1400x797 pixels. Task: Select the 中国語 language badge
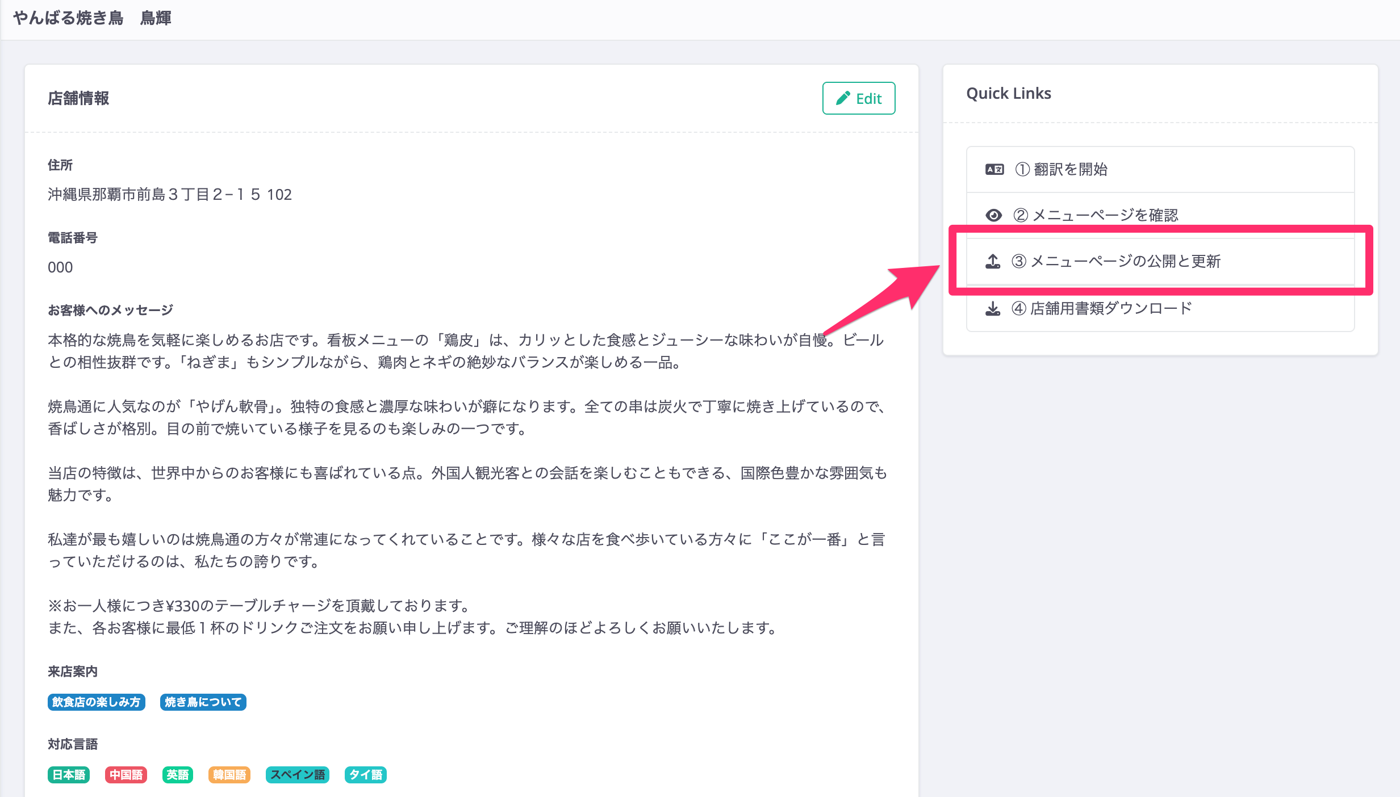point(126,775)
